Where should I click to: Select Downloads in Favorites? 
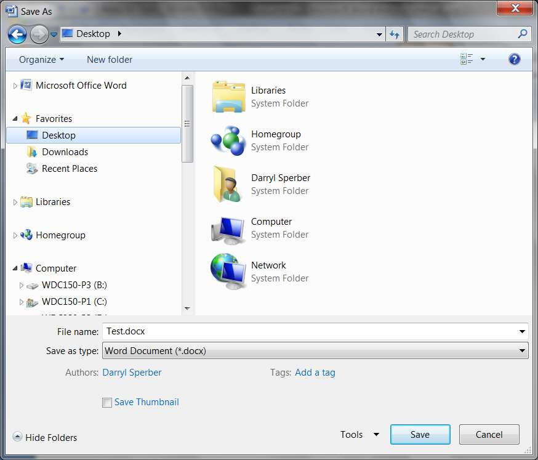[65, 151]
